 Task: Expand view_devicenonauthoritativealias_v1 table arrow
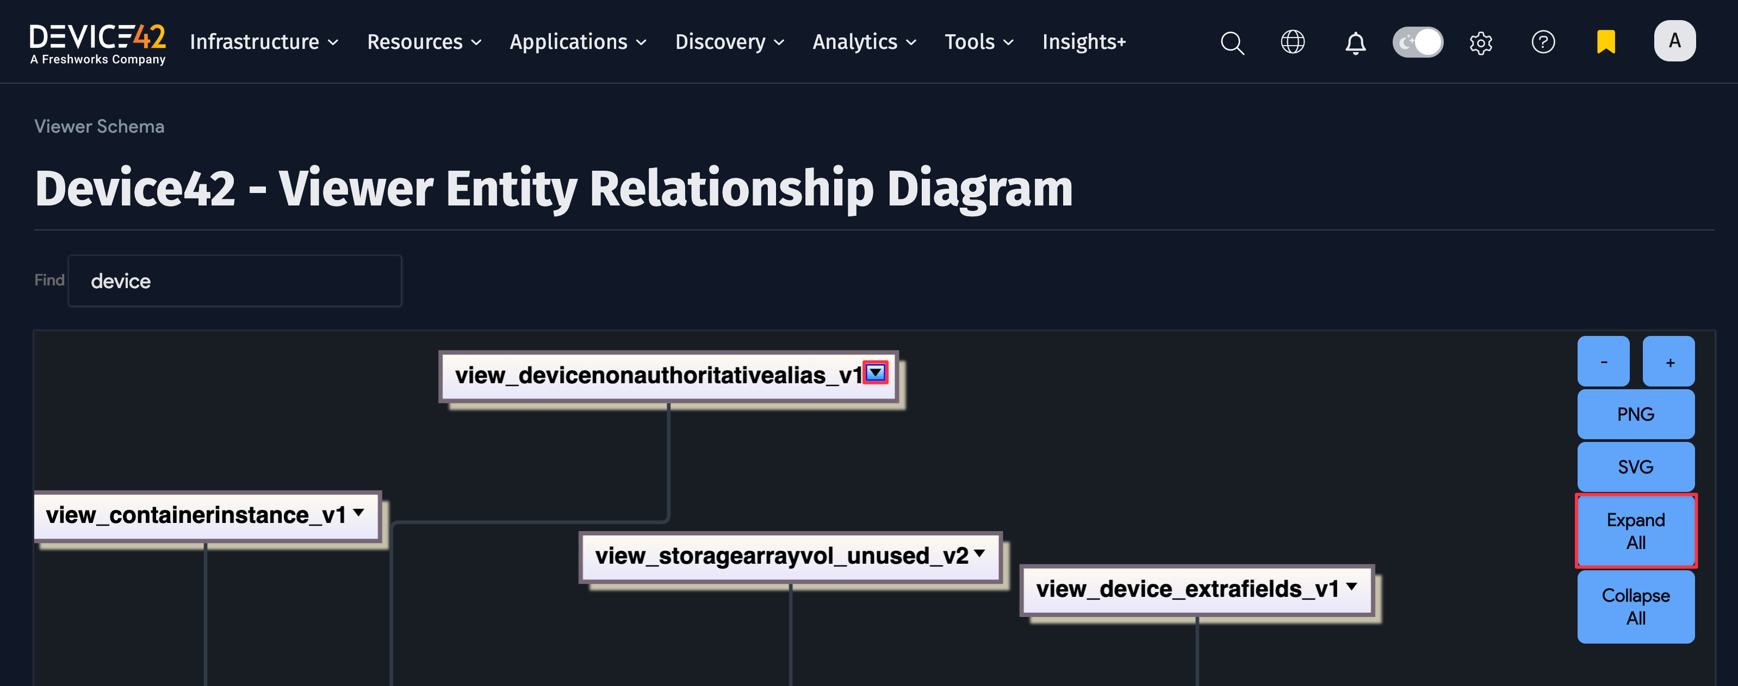click(x=875, y=372)
